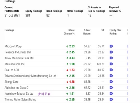Sort by 1-Year Return column header
Image resolution: width=140 pixels, height=103 pixels.
tap(87, 32)
